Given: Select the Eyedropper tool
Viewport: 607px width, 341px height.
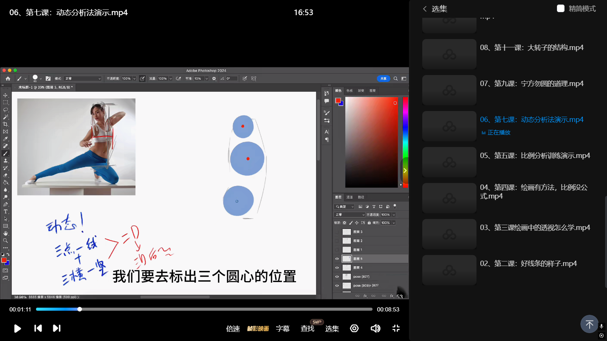Looking at the screenshot, I should pos(5,139).
